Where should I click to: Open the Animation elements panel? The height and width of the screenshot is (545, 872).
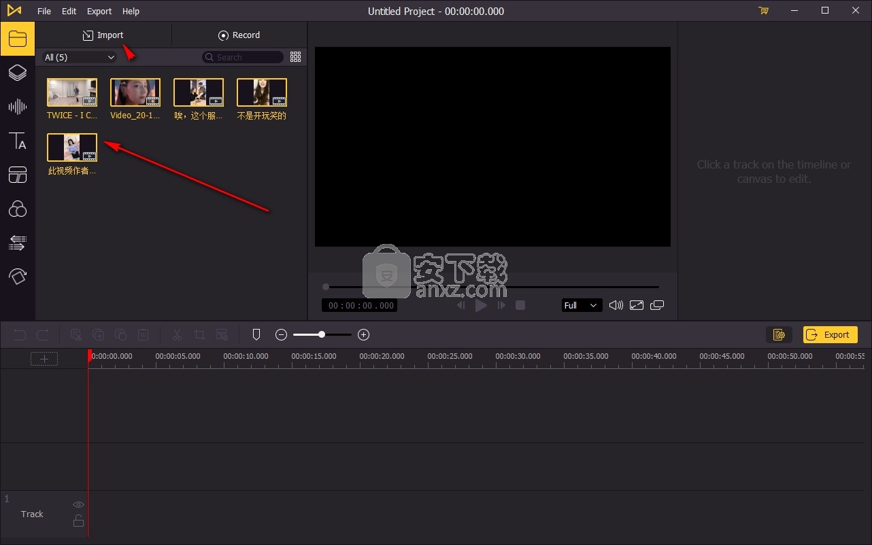click(x=17, y=275)
